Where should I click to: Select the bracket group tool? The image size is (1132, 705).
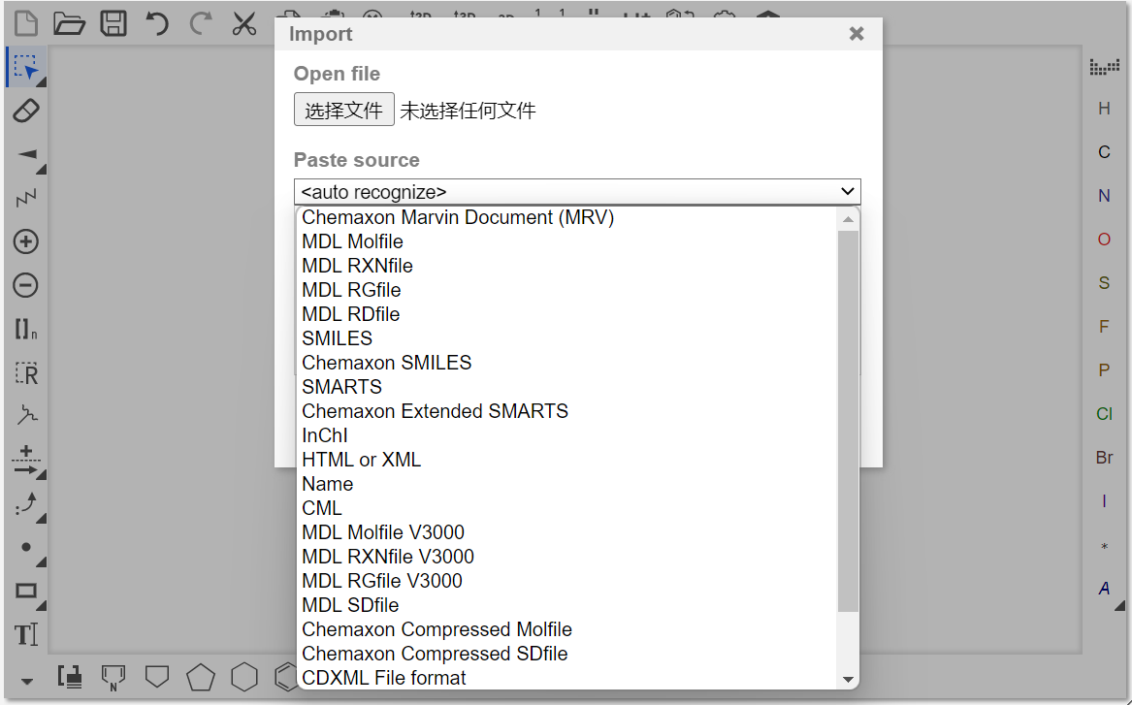[x=26, y=330]
